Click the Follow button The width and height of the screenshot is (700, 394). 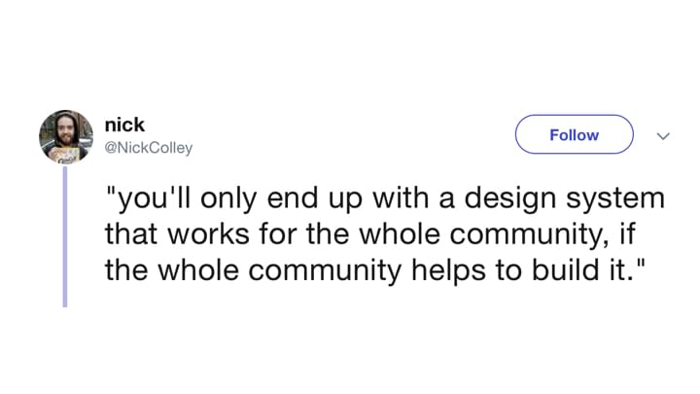(x=575, y=134)
